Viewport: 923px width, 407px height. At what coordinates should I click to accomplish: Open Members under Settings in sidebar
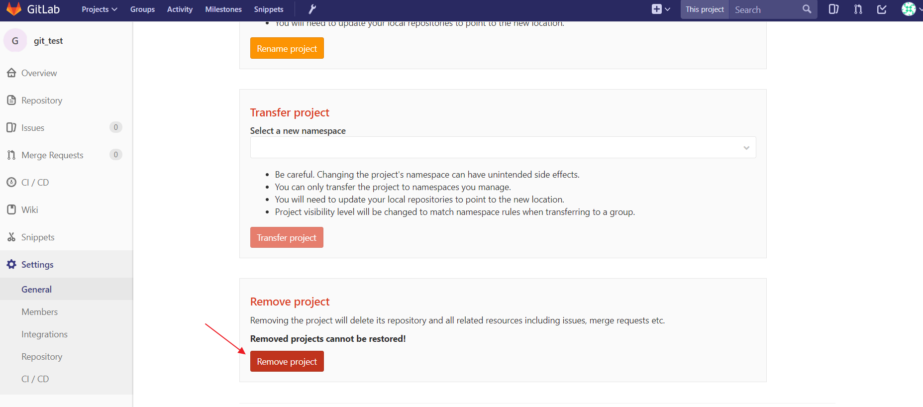point(39,312)
